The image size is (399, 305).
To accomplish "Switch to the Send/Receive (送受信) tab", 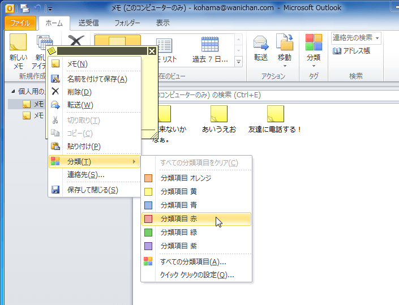I will point(88,23).
